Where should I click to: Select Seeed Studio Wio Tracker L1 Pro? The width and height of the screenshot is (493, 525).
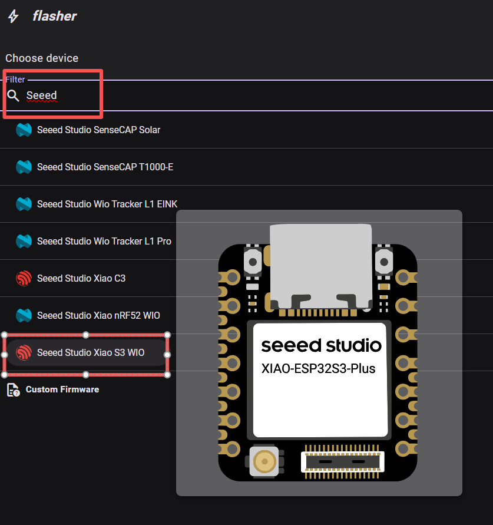(104, 241)
